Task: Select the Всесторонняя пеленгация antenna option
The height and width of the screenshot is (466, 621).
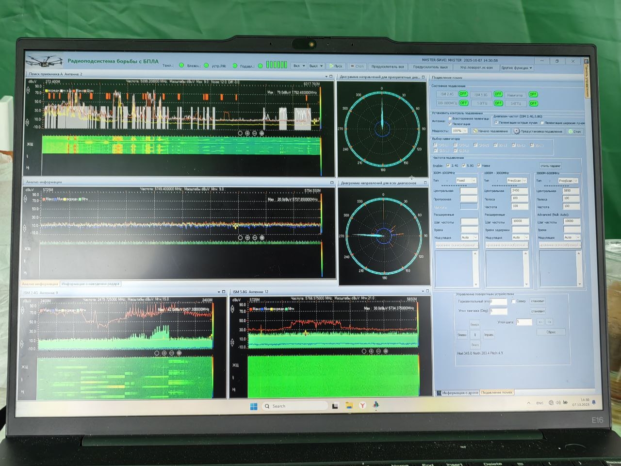Action: pos(450,118)
